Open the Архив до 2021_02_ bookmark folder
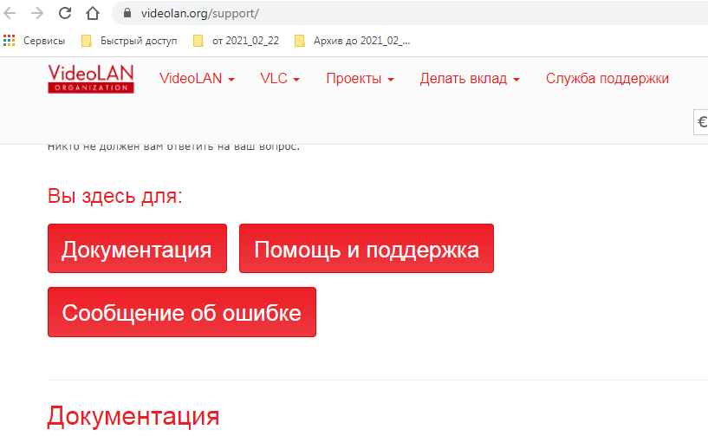 pos(352,41)
